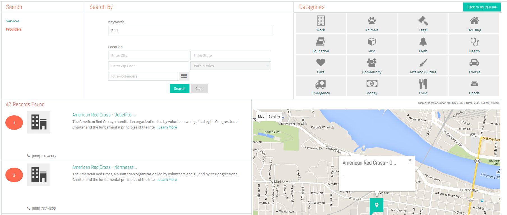Open the Services tab
The height and width of the screenshot is (215, 507).
click(x=13, y=21)
